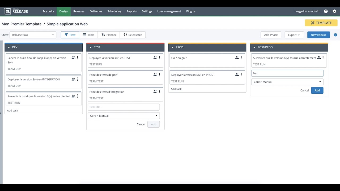Focus the 'Task title...' field in TEST
340x191 pixels.
(x=124, y=107)
